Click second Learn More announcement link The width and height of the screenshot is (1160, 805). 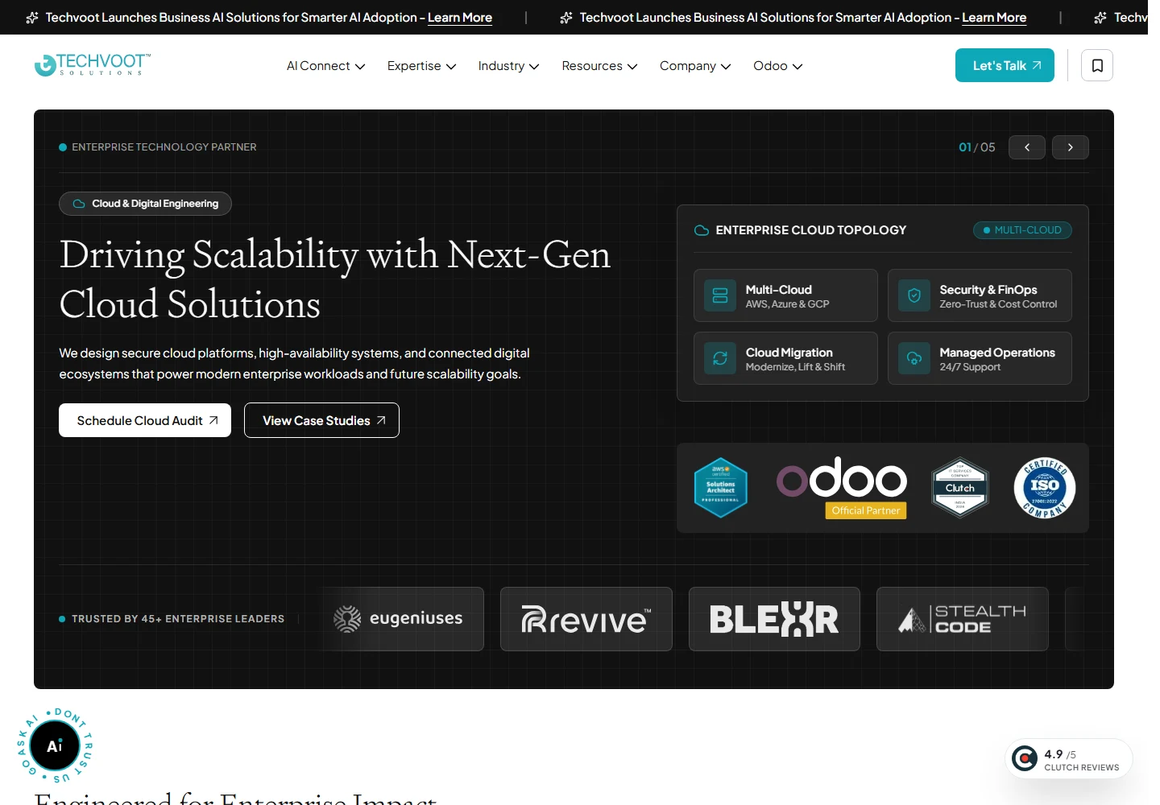(x=994, y=18)
